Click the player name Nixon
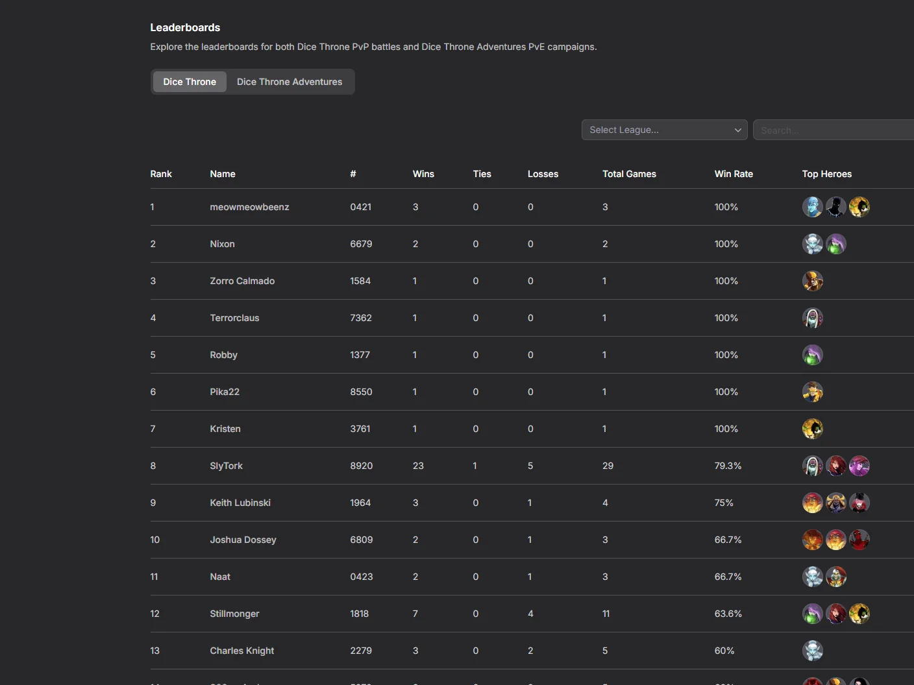Viewport: 914px width, 685px height. 222,244
